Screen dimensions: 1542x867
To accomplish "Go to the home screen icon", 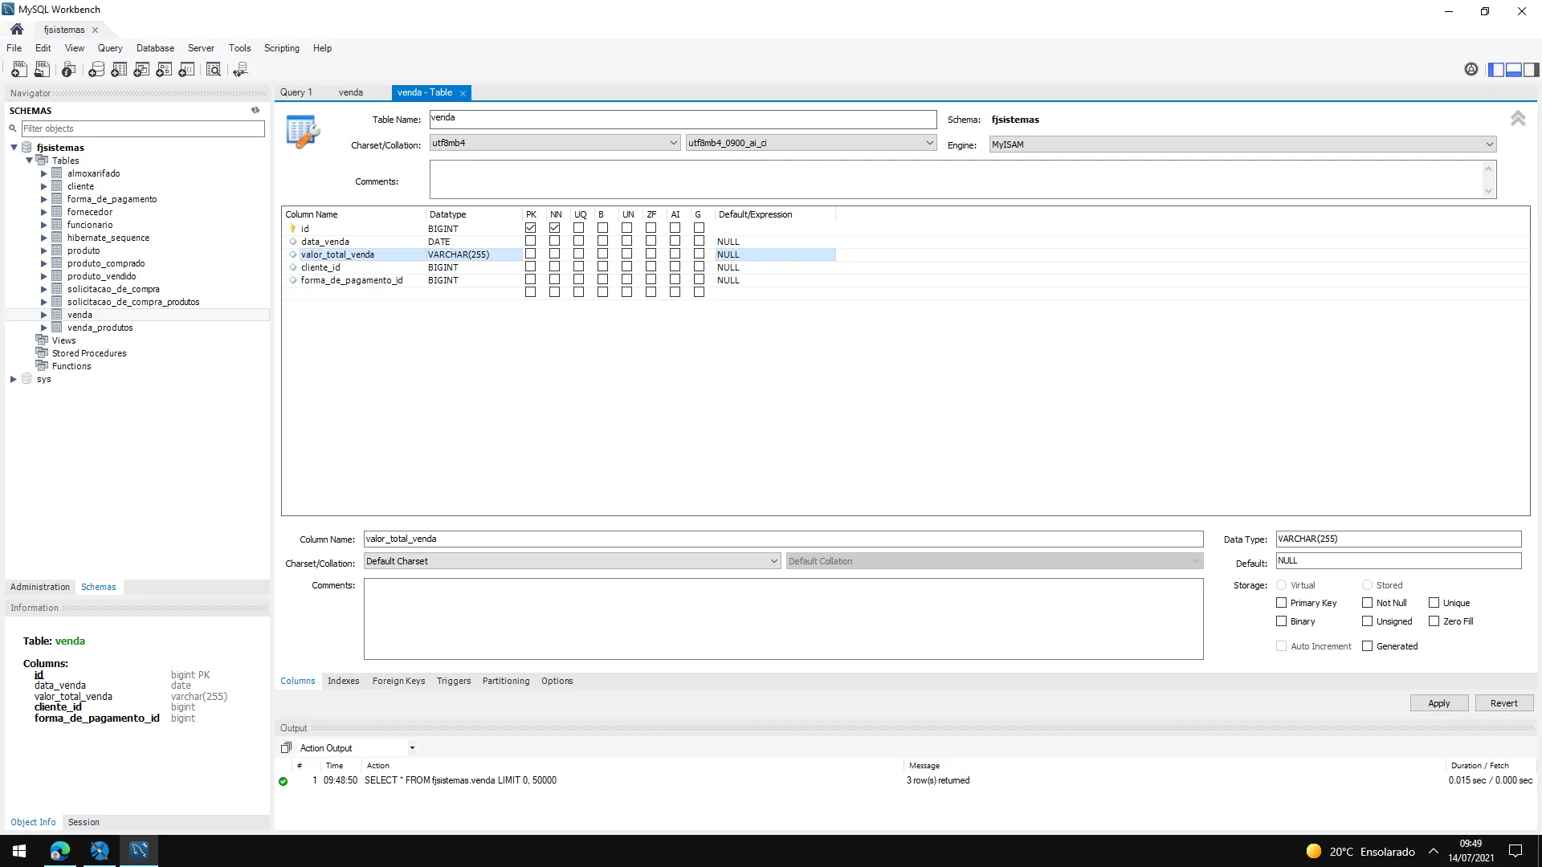I will pyautogui.click(x=17, y=30).
